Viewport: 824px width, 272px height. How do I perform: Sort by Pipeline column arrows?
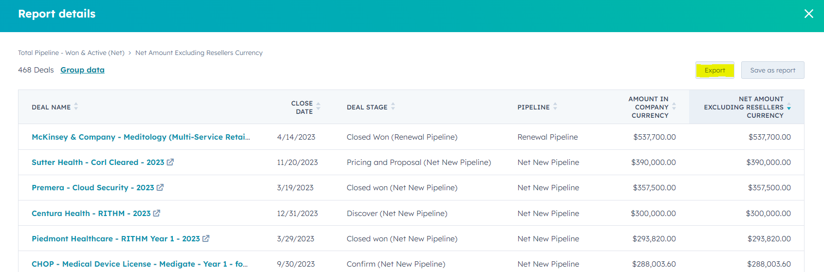click(x=555, y=107)
